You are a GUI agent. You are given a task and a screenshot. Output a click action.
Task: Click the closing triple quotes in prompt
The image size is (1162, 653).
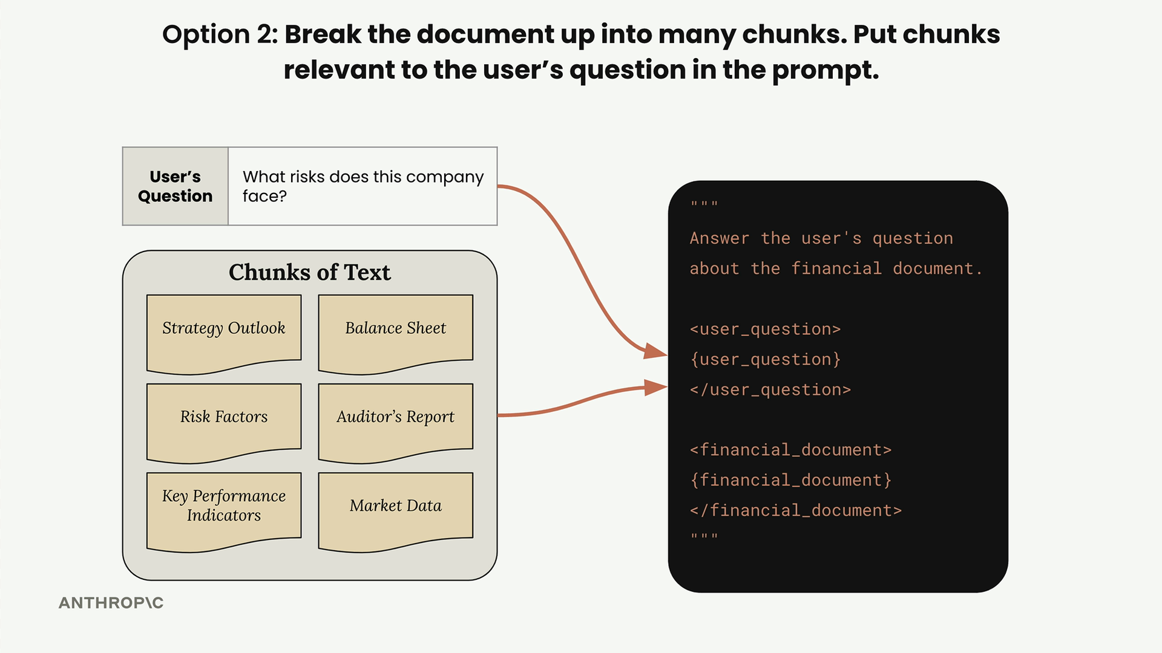(x=704, y=537)
